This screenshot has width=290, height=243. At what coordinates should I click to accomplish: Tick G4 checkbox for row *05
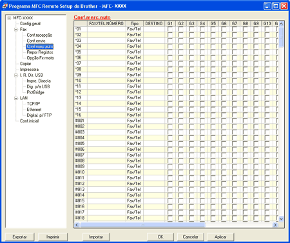pos(202,52)
